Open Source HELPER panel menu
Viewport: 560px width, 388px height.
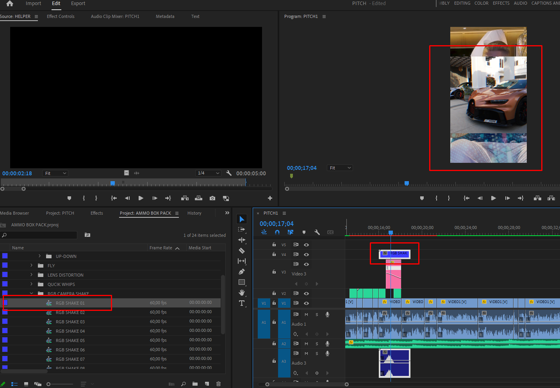coord(36,16)
